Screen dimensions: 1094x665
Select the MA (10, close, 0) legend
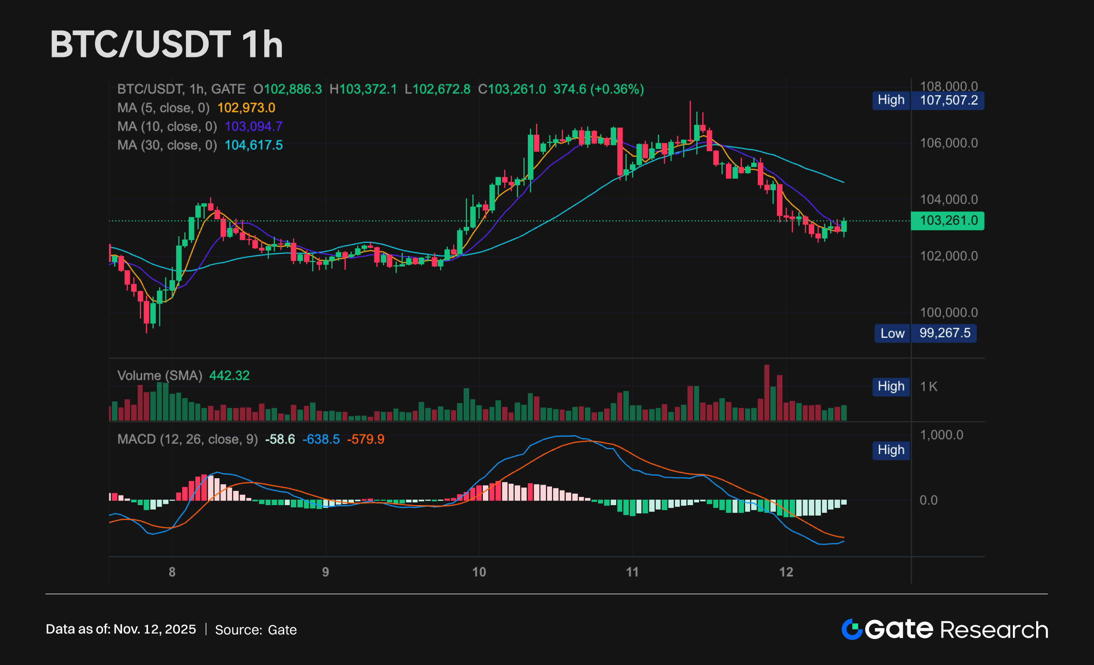pyautogui.click(x=167, y=127)
